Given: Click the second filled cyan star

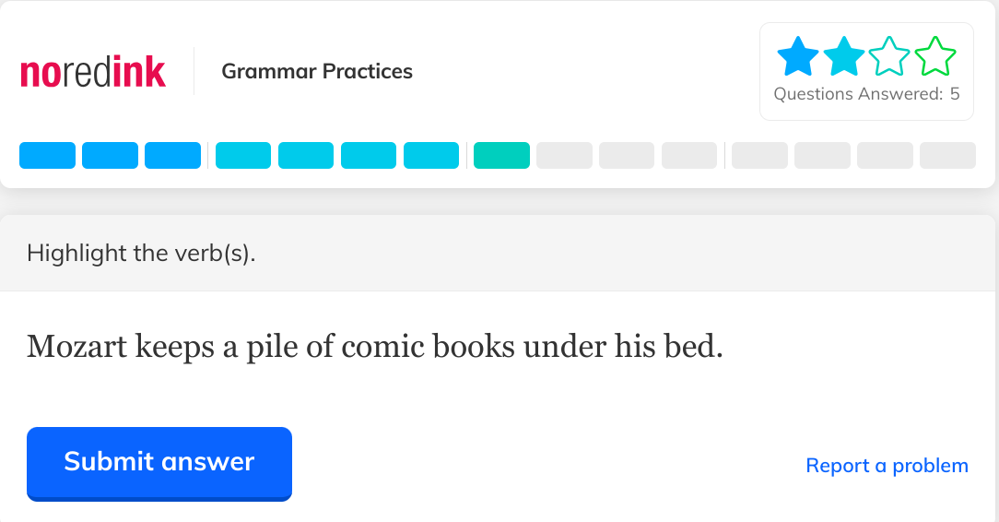Looking at the screenshot, I should click(844, 57).
